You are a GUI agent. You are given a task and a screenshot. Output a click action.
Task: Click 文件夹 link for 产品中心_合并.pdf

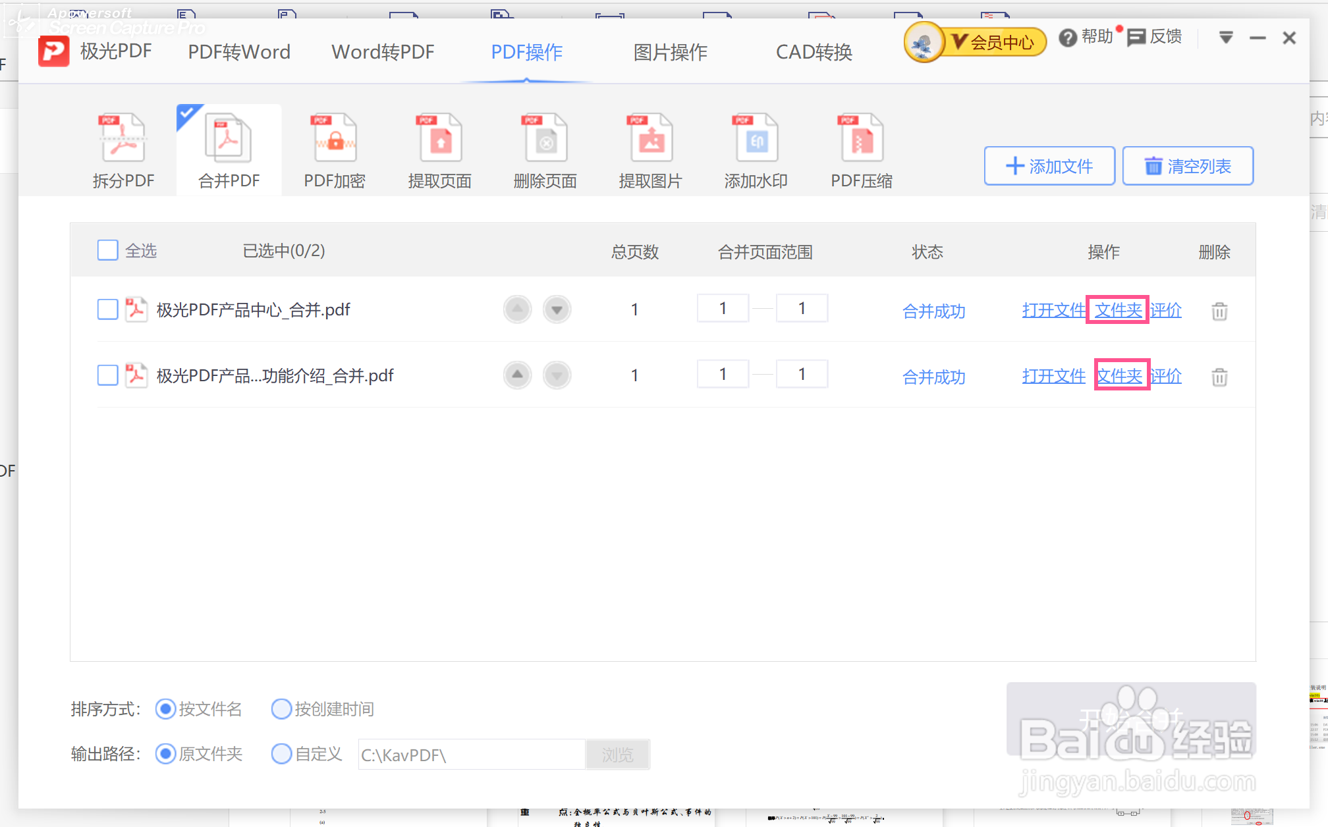1118,310
